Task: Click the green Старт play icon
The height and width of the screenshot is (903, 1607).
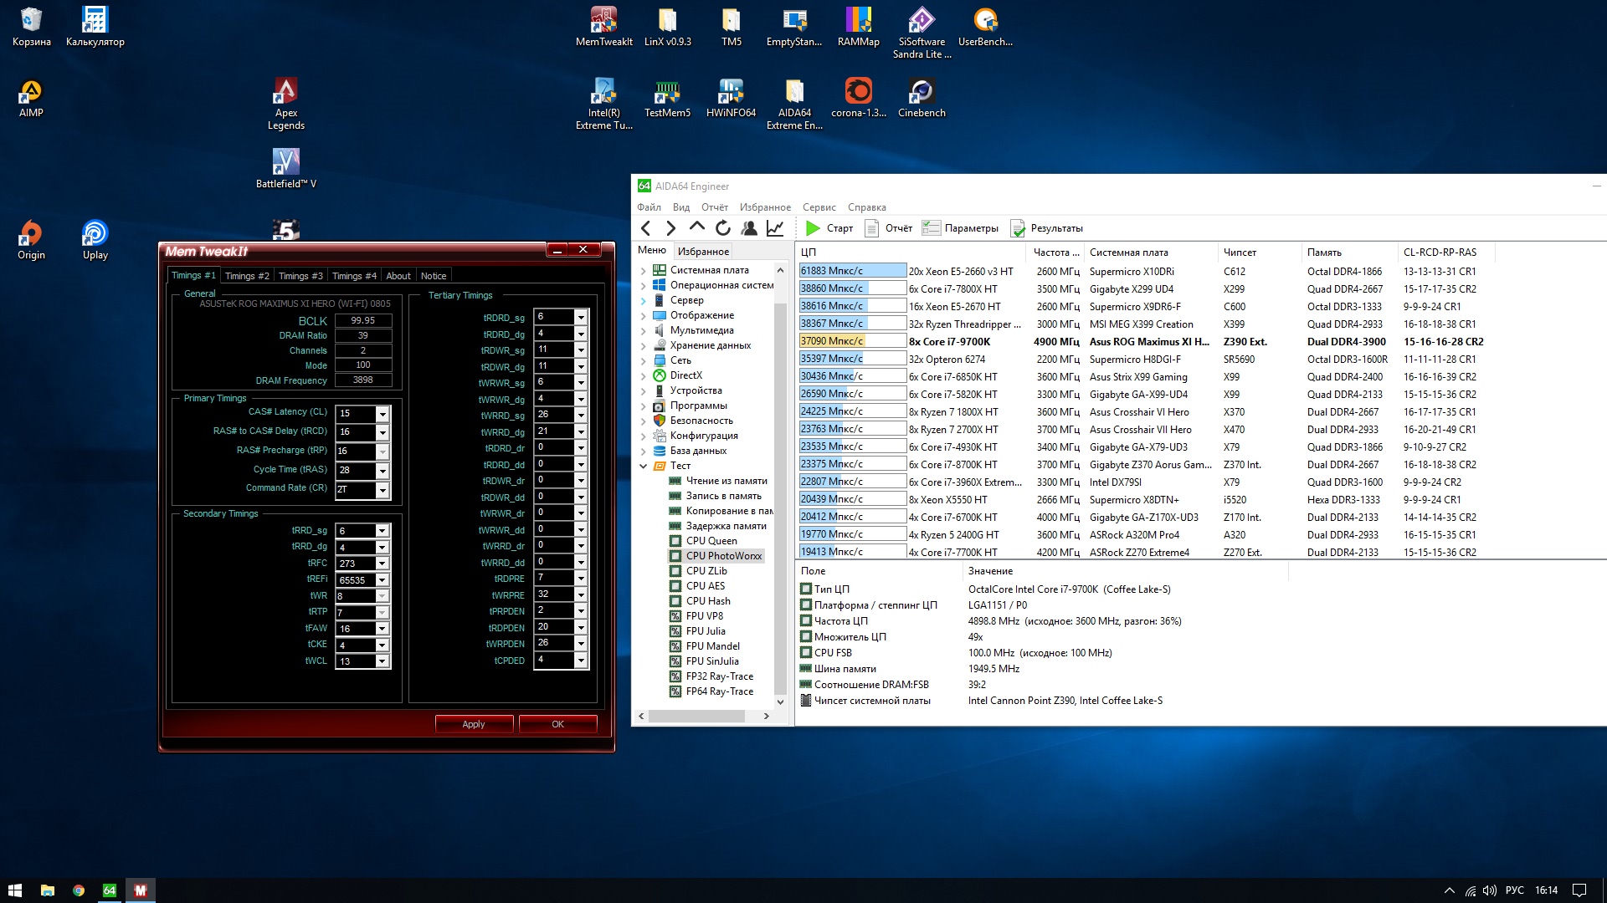Action: 813,228
